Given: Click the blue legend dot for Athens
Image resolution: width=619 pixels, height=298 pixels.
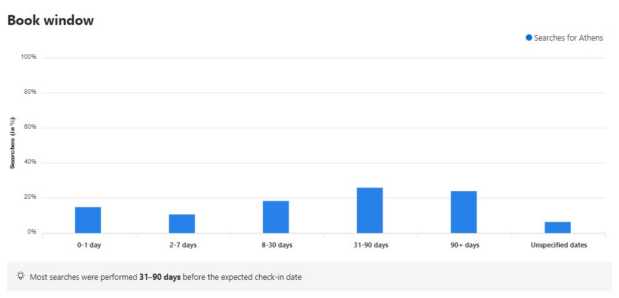Looking at the screenshot, I should tap(529, 38).
